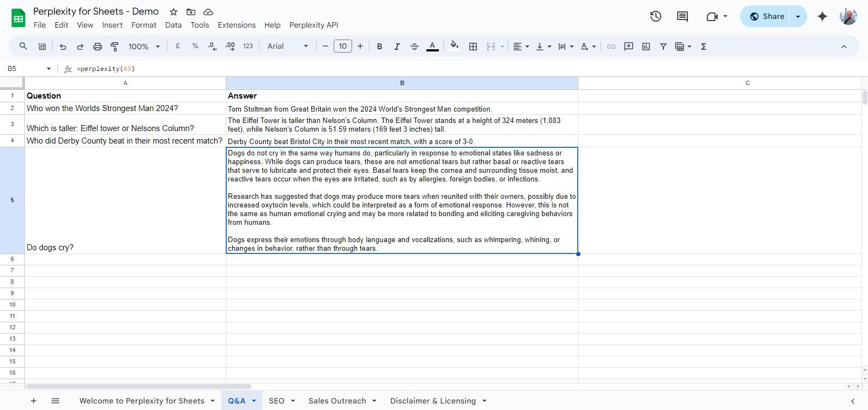
Task: Open the text color picker
Action: pos(432,47)
